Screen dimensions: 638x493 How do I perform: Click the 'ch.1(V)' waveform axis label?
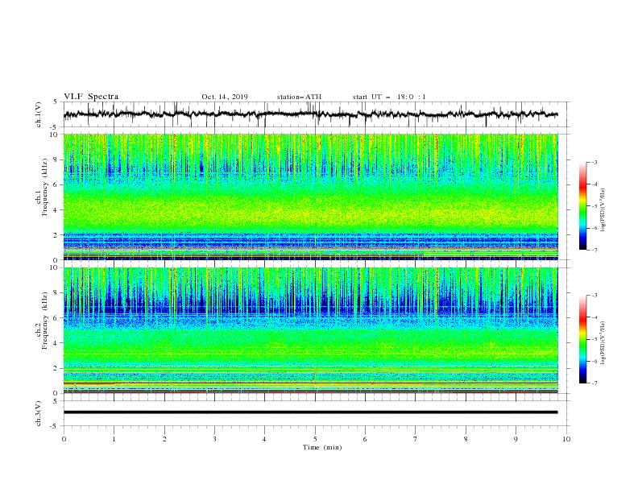(x=39, y=114)
